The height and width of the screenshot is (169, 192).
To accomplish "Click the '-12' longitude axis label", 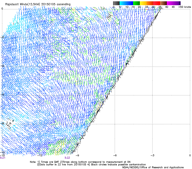I will [x=40, y=155].
